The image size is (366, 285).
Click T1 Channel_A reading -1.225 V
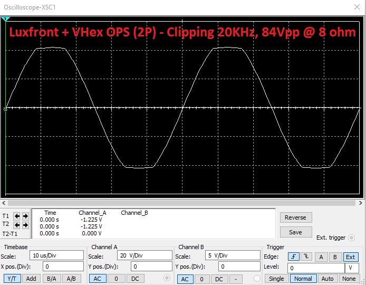(x=91, y=220)
